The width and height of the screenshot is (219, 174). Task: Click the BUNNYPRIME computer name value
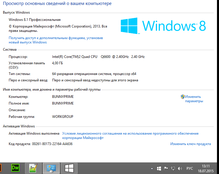coord(63,96)
